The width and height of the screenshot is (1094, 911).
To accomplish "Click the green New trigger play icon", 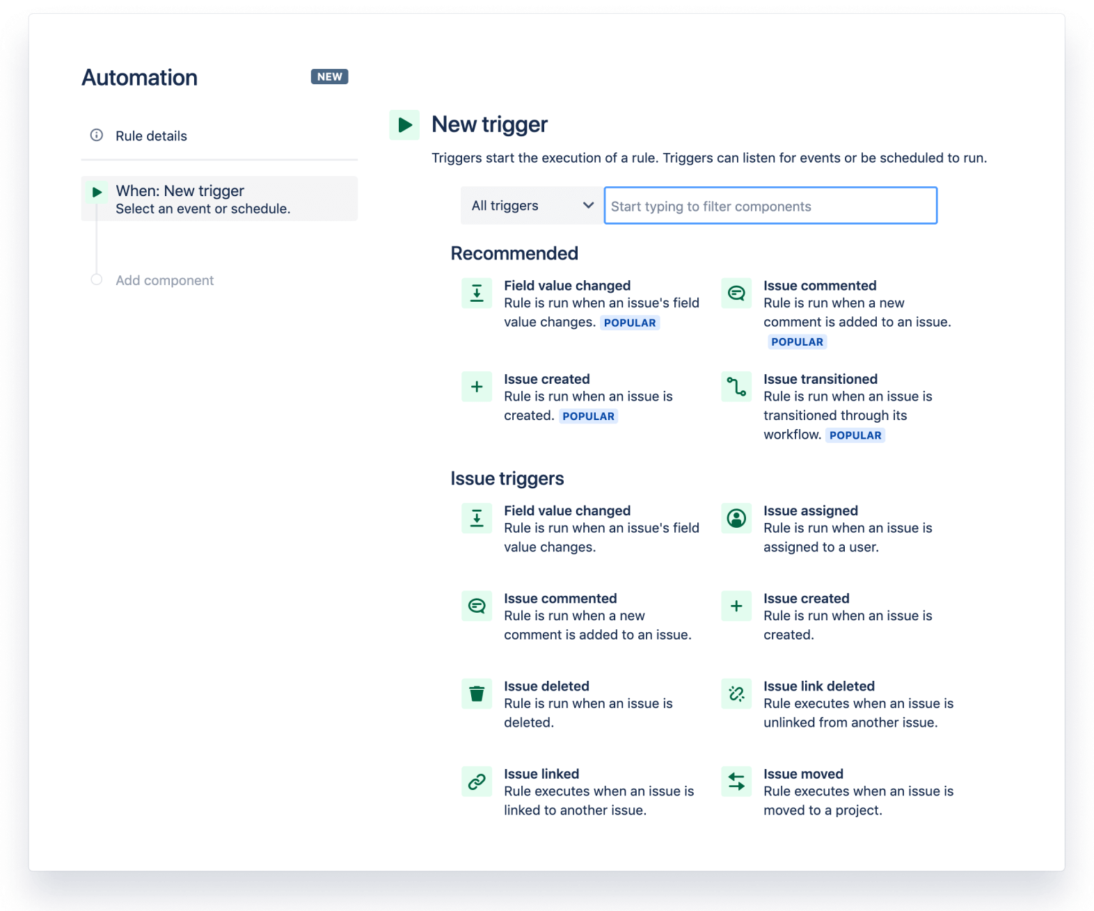I will click(404, 125).
